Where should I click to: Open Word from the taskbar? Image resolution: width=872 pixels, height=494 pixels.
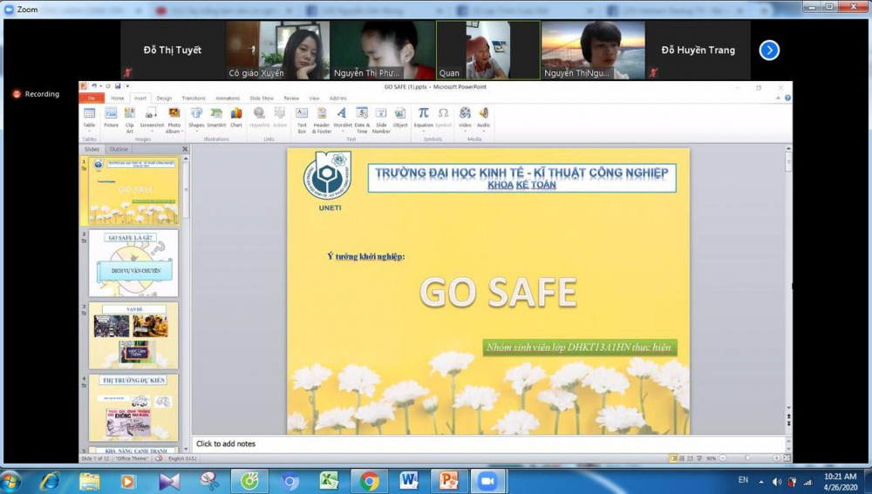pyautogui.click(x=409, y=481)
